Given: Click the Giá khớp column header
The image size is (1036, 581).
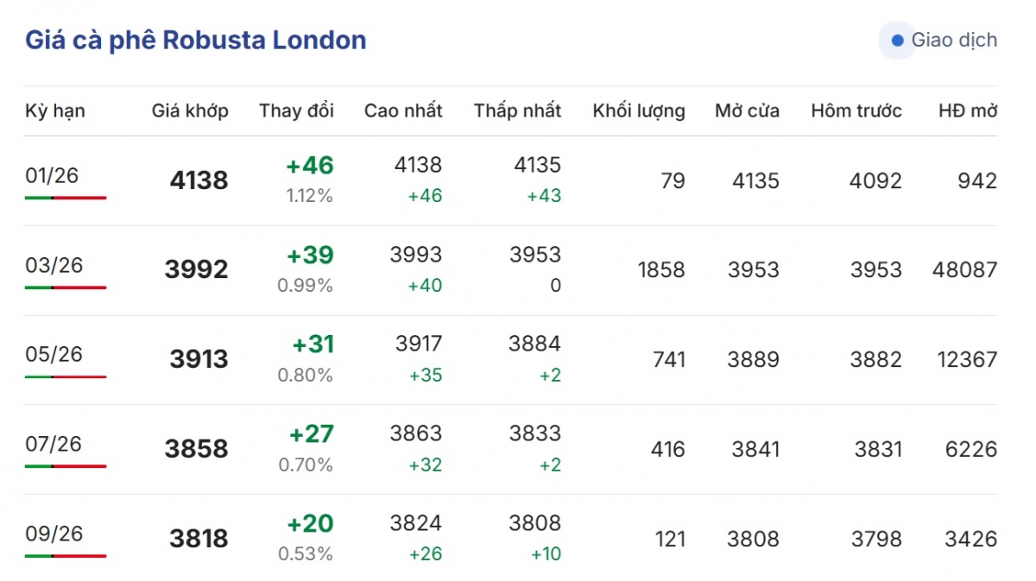Looking at the screenshot, I should point(190,111).
